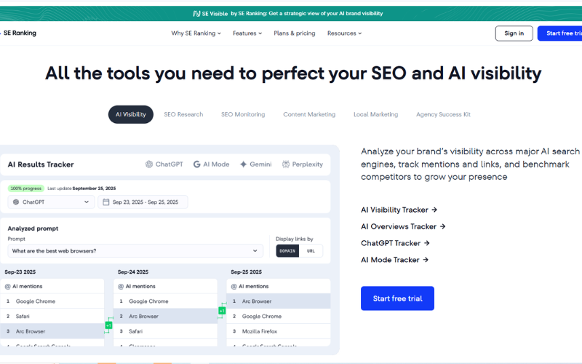Click the large blue Start free trial button
582x364 pixels.
[x=397, y=298]
